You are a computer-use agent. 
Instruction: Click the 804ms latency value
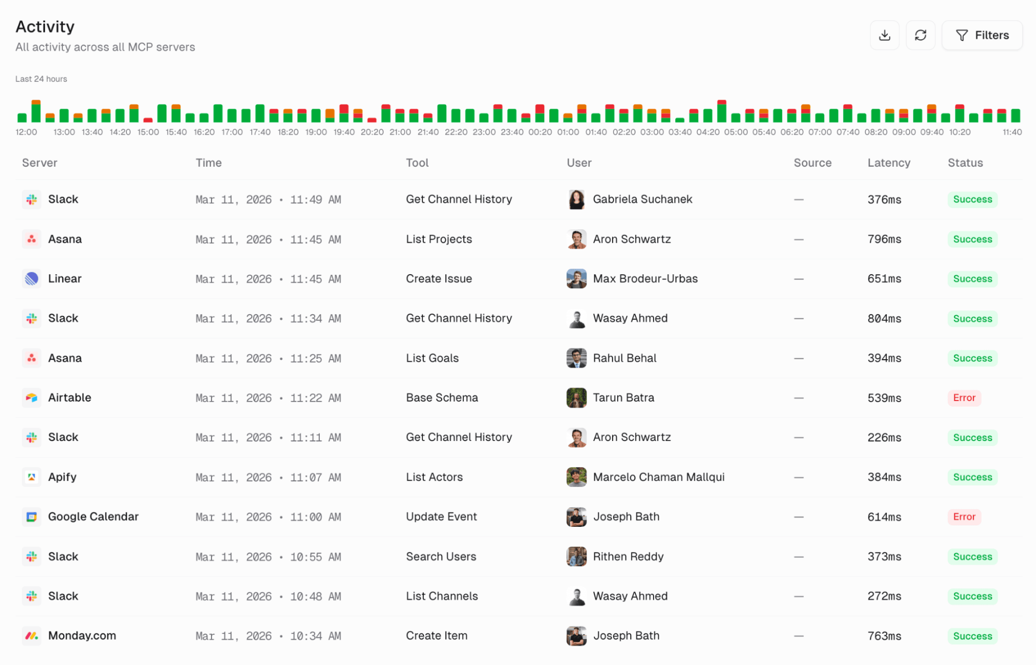coord(884,318)
